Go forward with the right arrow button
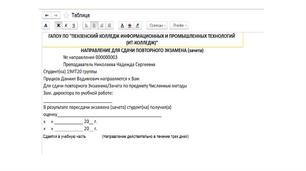 pyautogui.click(x=56, y=15)
